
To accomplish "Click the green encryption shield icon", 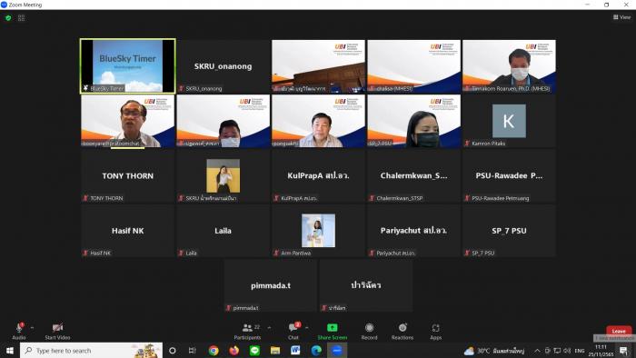I will pyautogui.click(x=8, y=18).
